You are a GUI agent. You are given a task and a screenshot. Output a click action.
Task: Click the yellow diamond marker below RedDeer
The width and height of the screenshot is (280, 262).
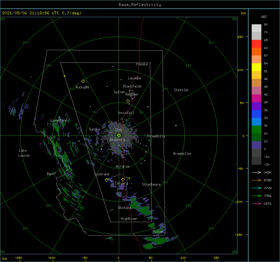[x=128, y=101]
